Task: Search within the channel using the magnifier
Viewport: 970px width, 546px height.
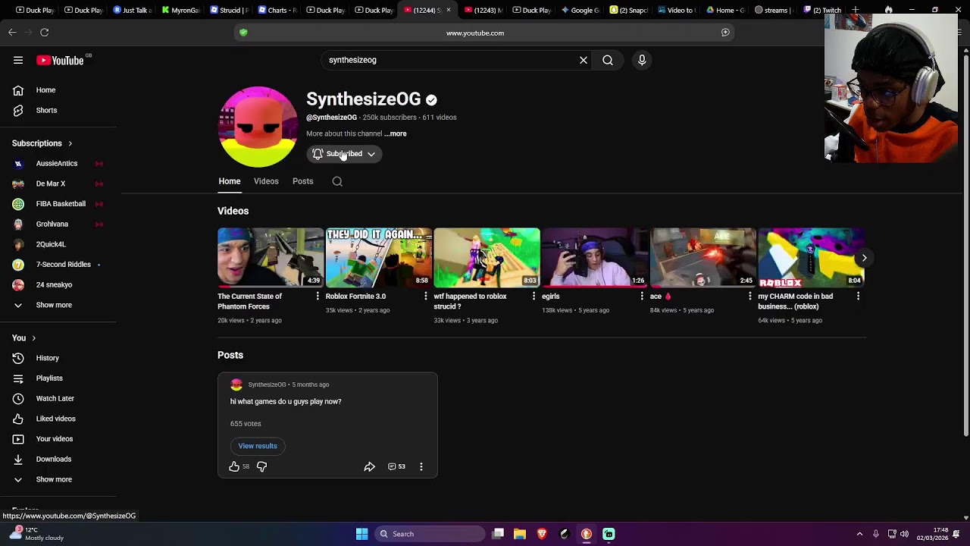Action: [337, 181]
